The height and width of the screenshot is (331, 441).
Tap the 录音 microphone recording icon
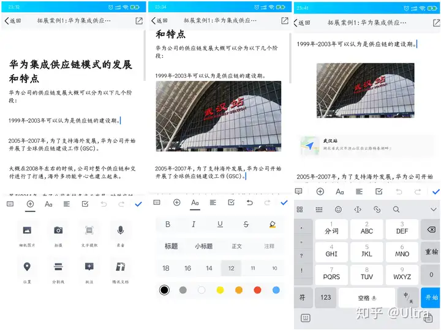coord(121,230)
